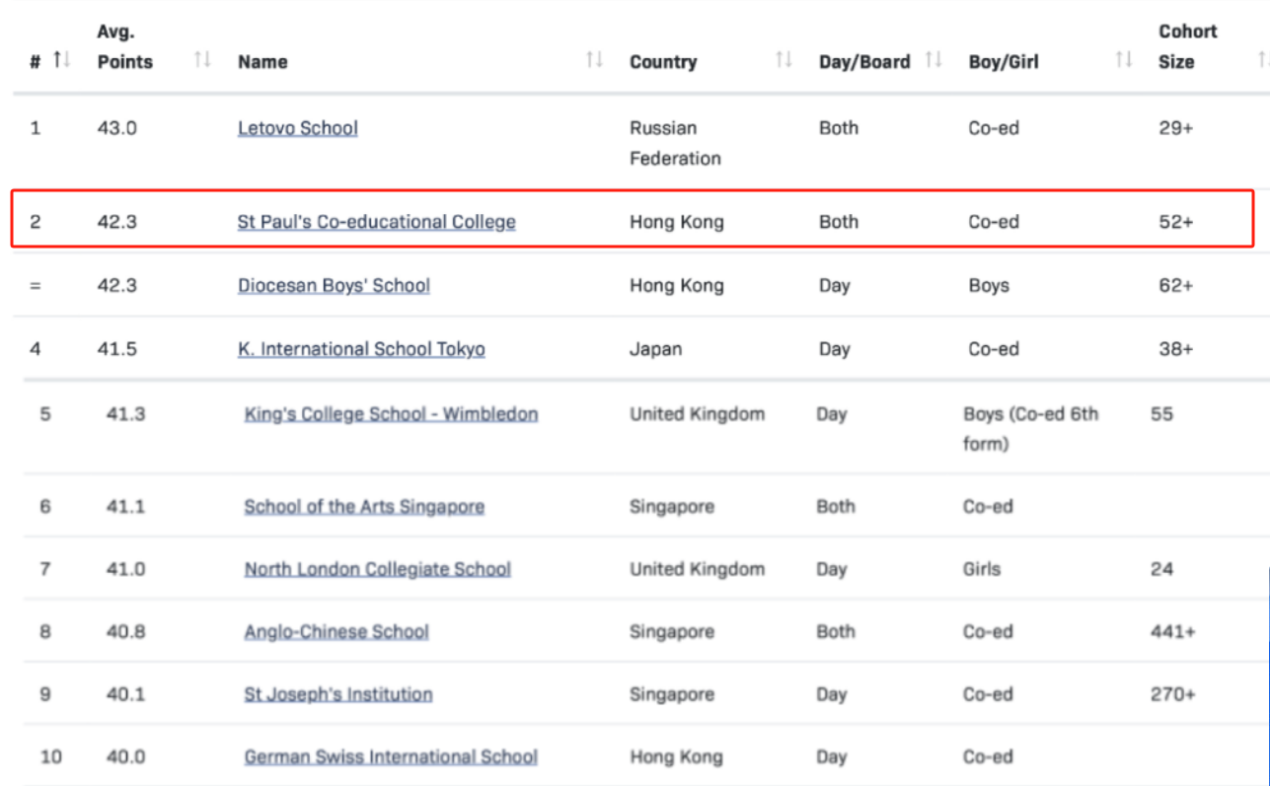Select the Girls cell for North London
This screenshot has width=1270, height=786.
click(x=982, y=569)
